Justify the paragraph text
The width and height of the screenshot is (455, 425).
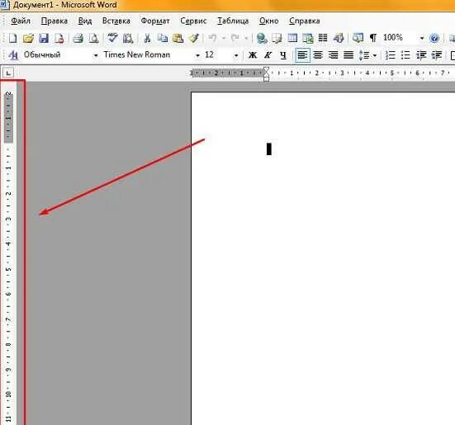[x=348, y=54]
